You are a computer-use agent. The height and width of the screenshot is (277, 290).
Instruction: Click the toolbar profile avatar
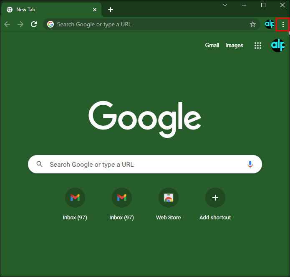(x=270, y=25)
